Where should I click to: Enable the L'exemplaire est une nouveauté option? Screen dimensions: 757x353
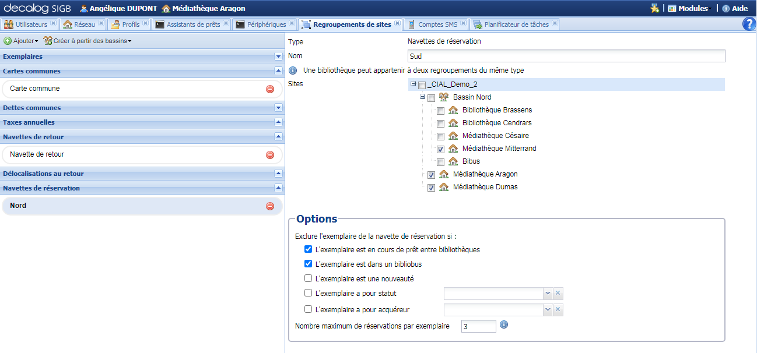click(308, 278)
